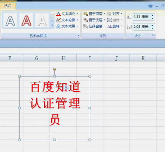The image size is (165, 152).
Task: Open the 组合 dropdown arrow
Action: 121,20
